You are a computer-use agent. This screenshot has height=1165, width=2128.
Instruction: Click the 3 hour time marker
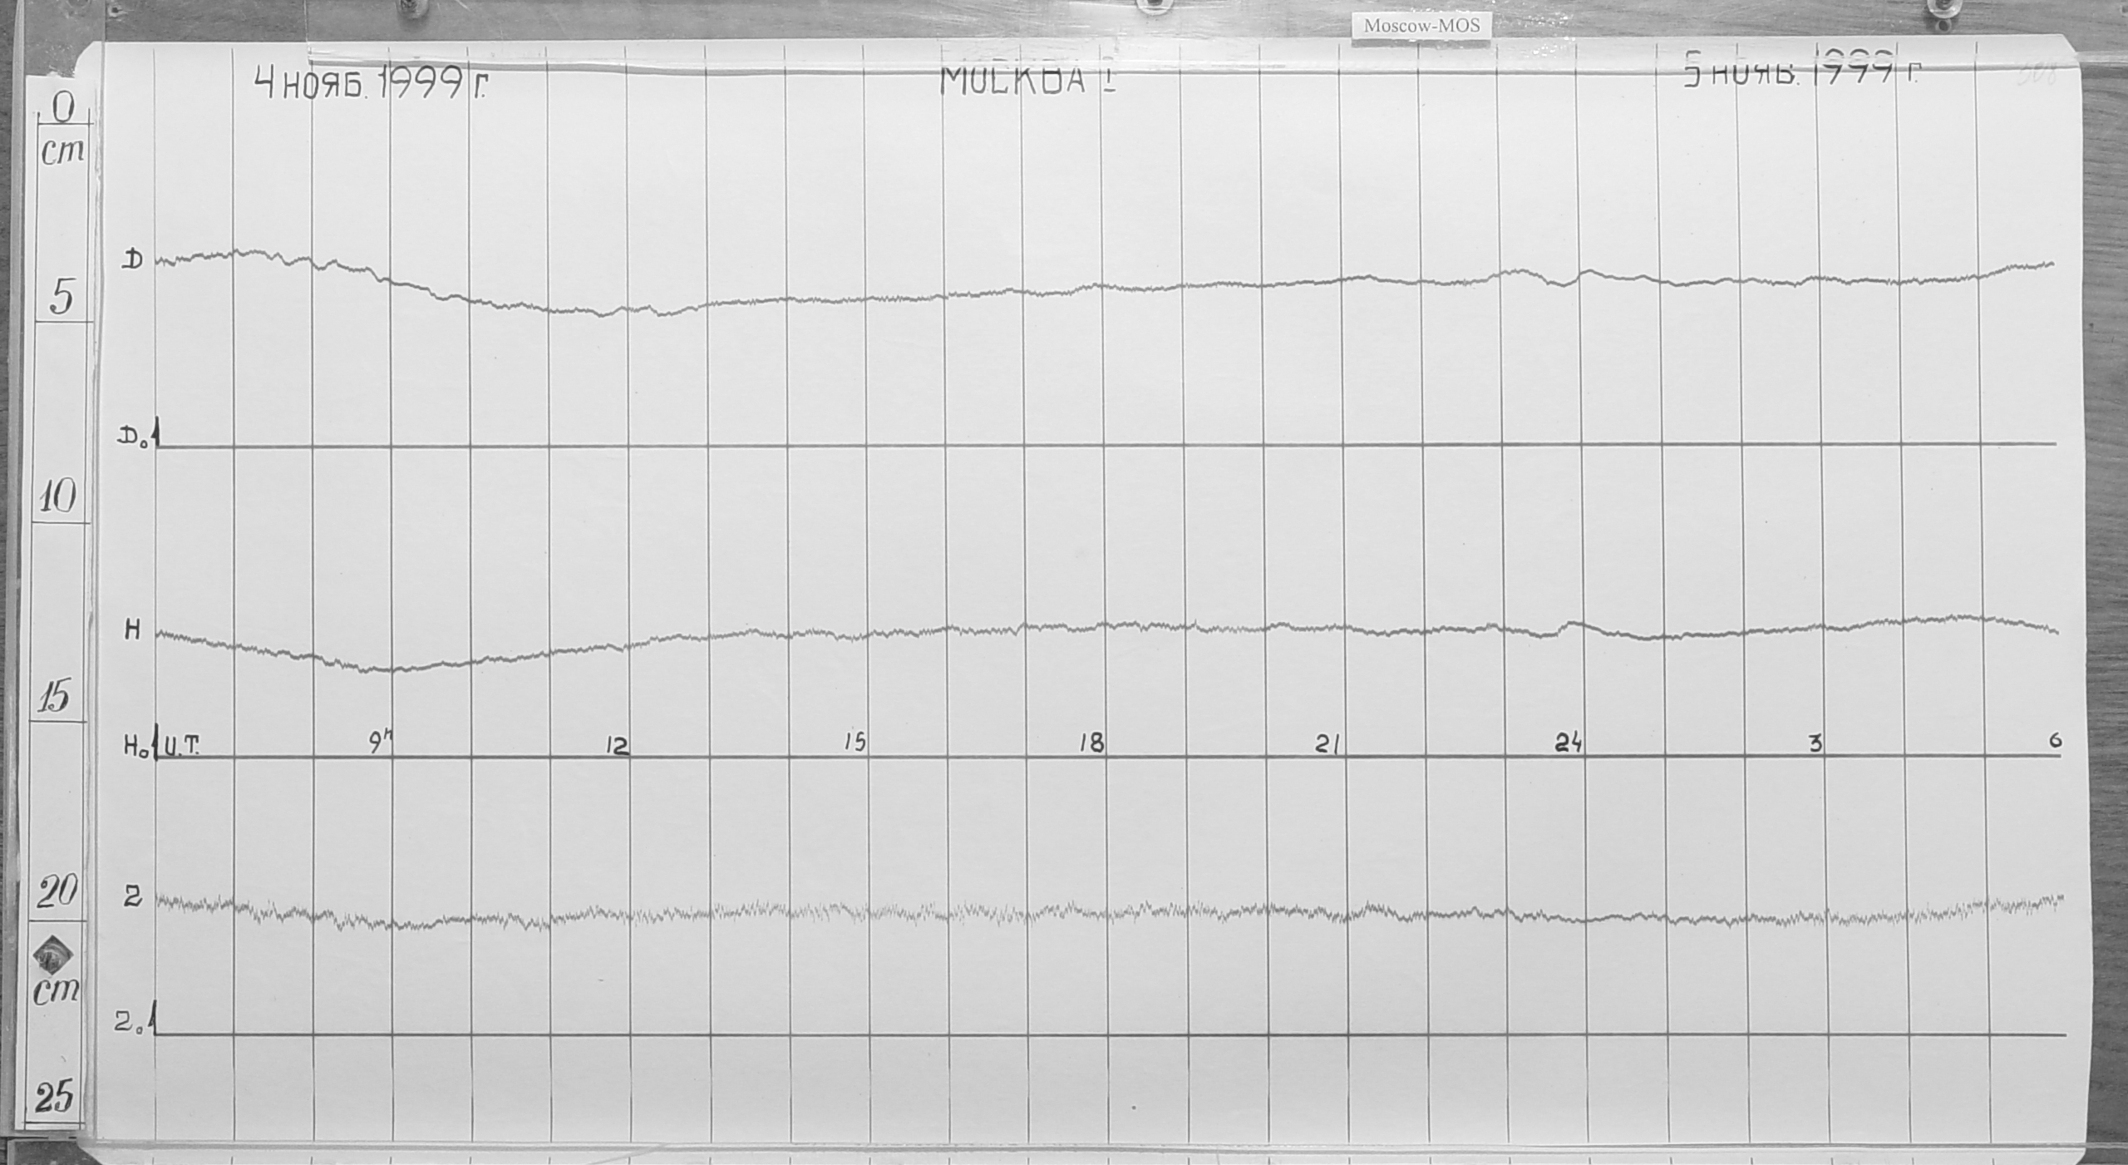click(x=1815, y=743)
